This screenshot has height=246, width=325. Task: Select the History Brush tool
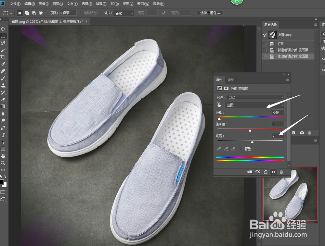(x=3, y=92)
